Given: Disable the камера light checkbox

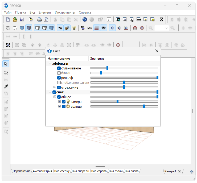Looking at the screenshot, I should pyautogui.click(x=64, y=102).
